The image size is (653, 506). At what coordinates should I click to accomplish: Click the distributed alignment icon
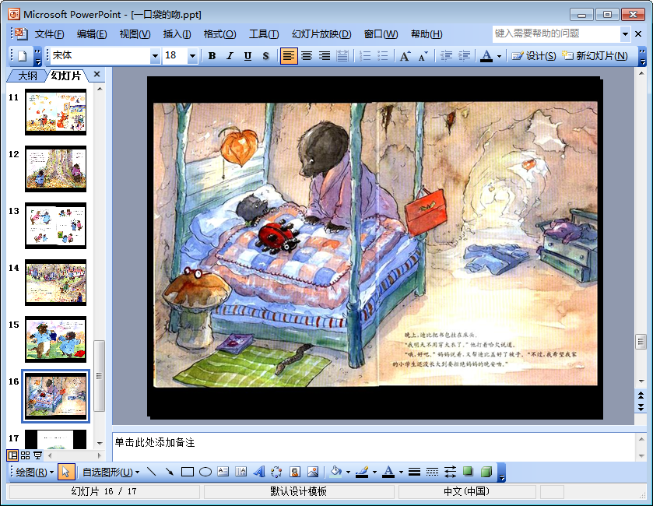click(342, 56)
